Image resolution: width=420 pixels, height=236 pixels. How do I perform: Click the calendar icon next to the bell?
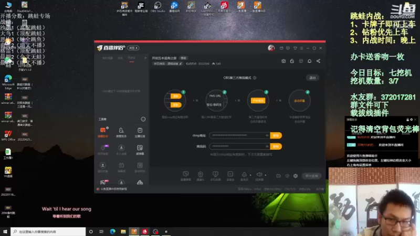[x=301, y=61]
